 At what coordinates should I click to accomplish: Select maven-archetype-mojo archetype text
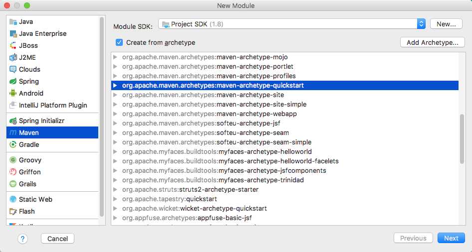[x=252, y=57]
